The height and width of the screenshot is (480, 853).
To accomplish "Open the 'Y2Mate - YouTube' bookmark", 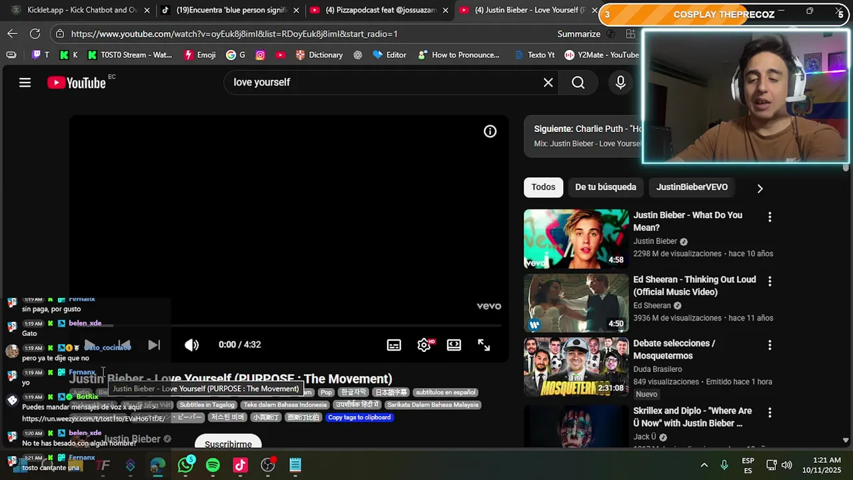I will coord(602,55).
